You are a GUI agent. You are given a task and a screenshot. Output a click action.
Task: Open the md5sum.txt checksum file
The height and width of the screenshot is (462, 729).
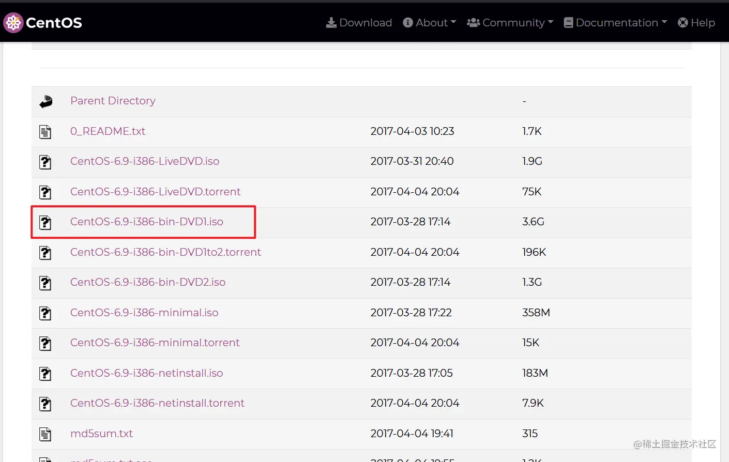101,434
